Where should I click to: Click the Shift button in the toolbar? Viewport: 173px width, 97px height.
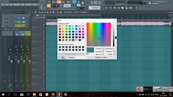click(x=115, y=8)
